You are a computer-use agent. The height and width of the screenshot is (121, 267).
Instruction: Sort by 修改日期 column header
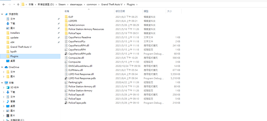[x=120, y=11]
